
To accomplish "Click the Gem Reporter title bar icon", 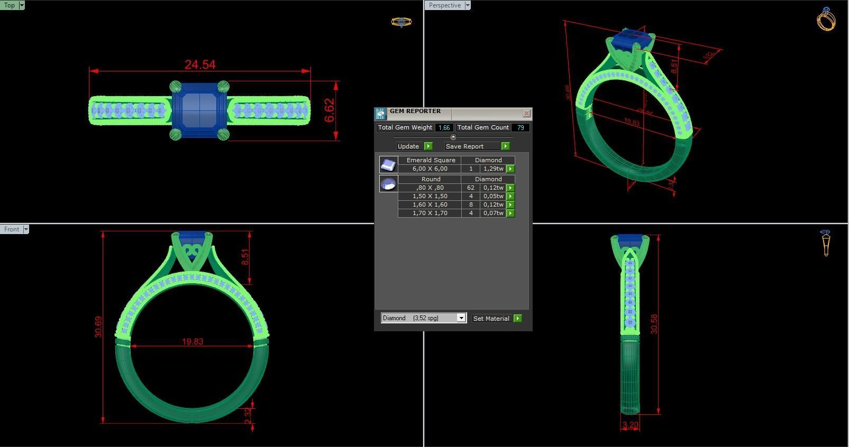I will coord(380,114).
